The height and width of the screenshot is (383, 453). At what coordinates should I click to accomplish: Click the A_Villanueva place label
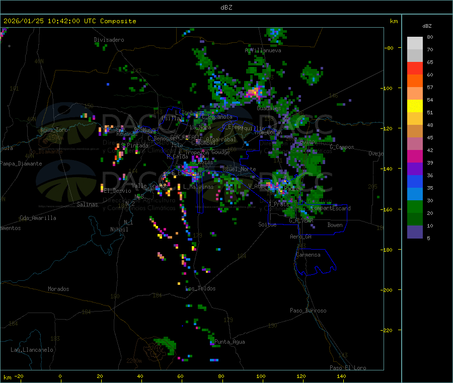click(263, 50)
